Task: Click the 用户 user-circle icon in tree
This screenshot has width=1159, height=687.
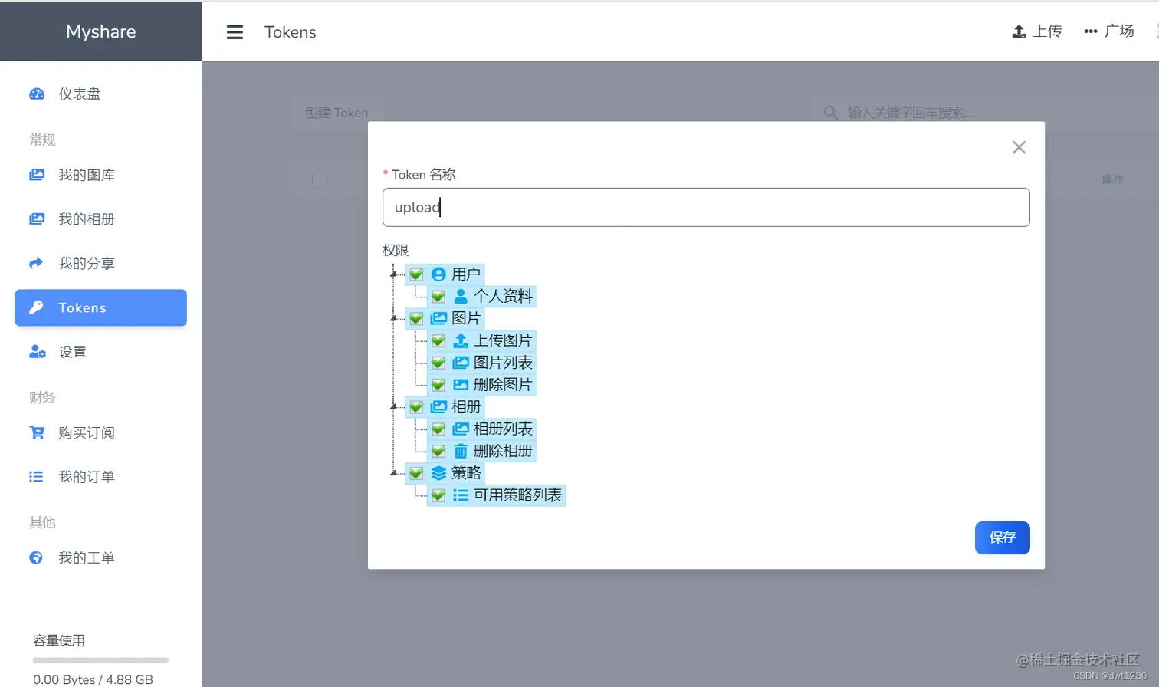Action: pos(438,274)
